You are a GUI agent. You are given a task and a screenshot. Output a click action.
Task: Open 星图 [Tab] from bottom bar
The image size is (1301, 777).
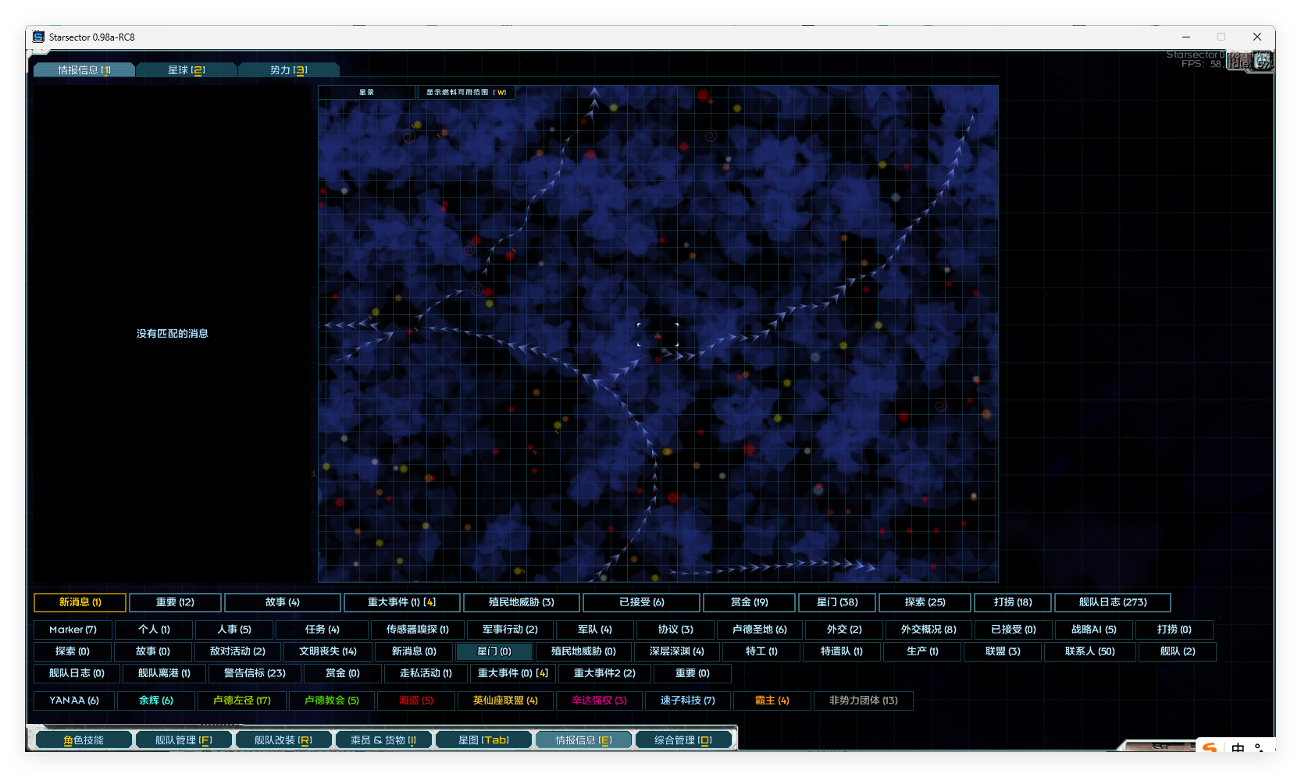click(483, 740)
